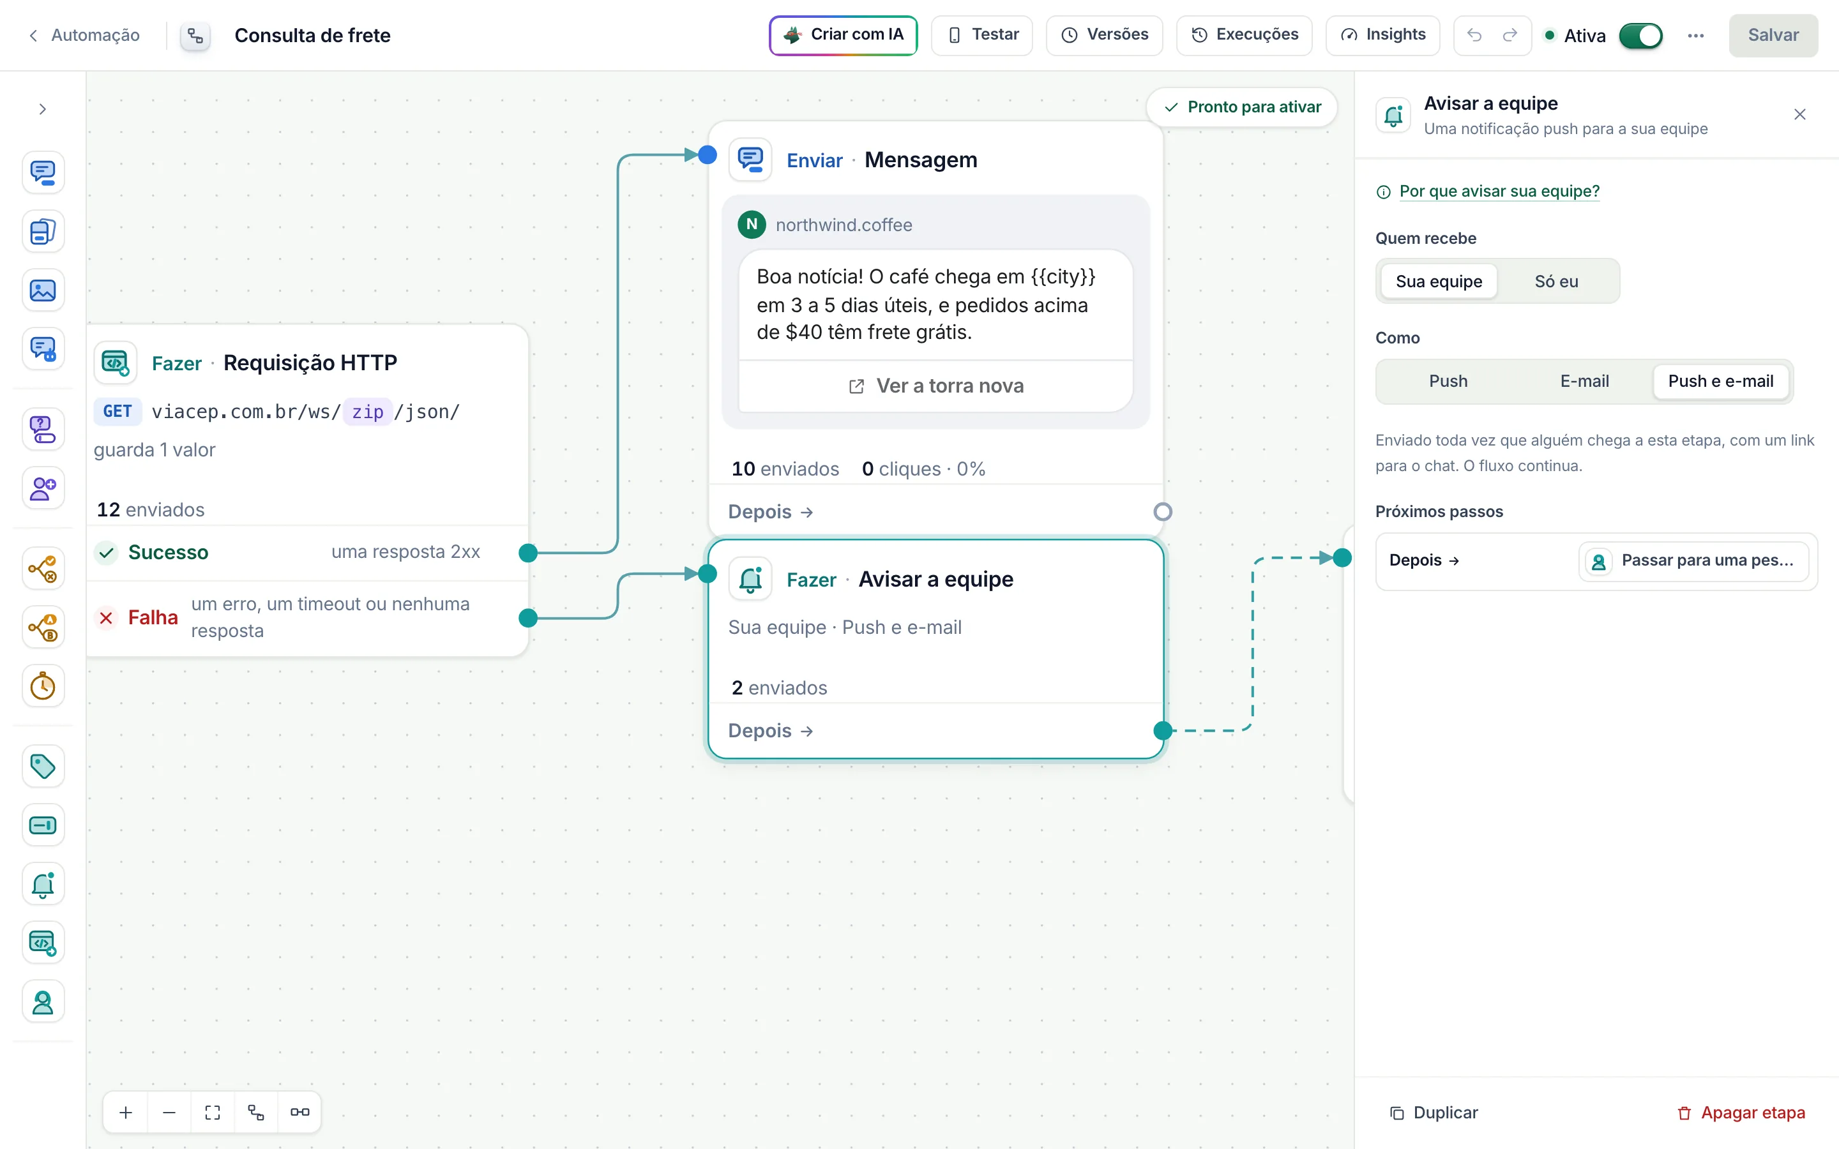This screenshot has height=1149, width=1839.
Task: Auto-arrange the flow layout
Action: tap(256, 1113)
